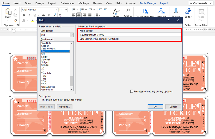
Task: Select UserAddress in the field names list
Action: point(48,87)
